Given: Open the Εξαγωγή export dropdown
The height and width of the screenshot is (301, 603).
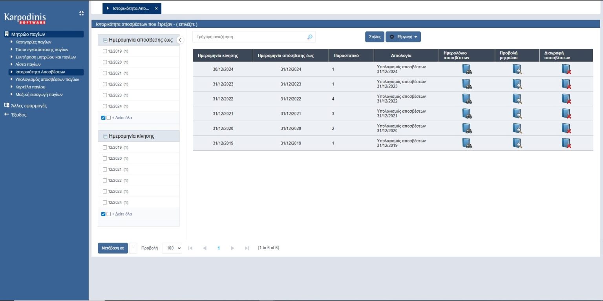Looking at the screenshot, I should coord(403,37).
